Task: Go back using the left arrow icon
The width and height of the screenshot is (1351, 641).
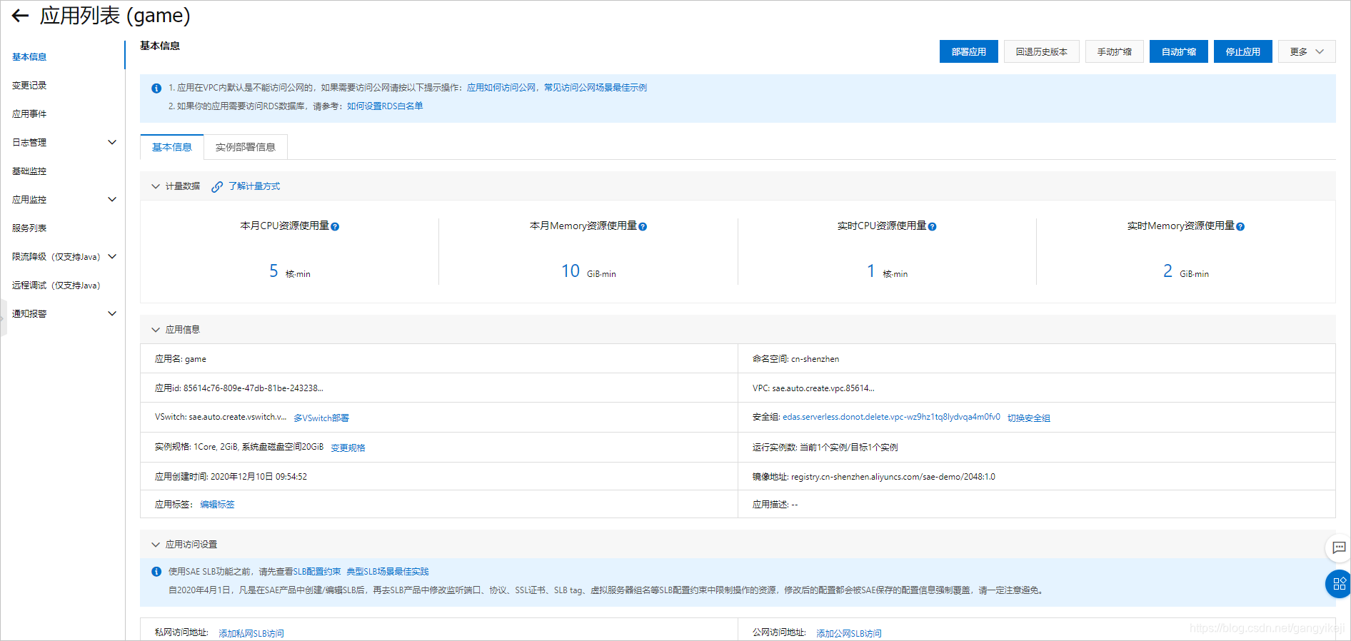Action: click(x=20, y=16)
